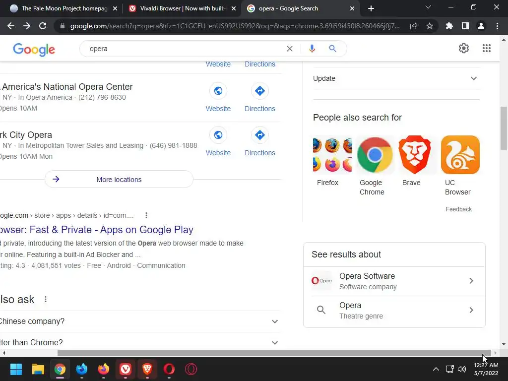Open Windows Start menu

16,369
